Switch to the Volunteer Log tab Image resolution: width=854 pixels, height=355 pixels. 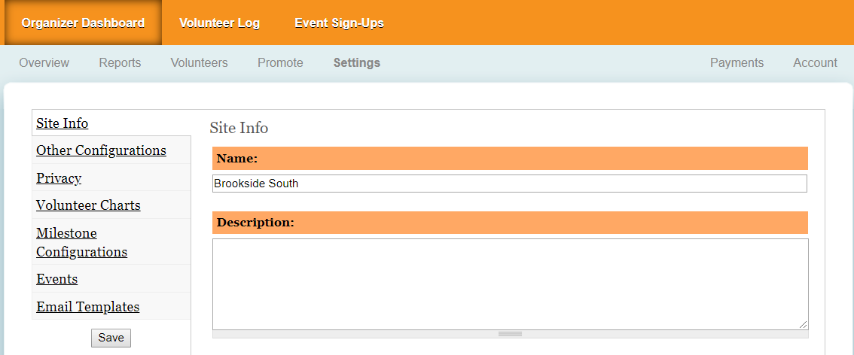(219, 23)
